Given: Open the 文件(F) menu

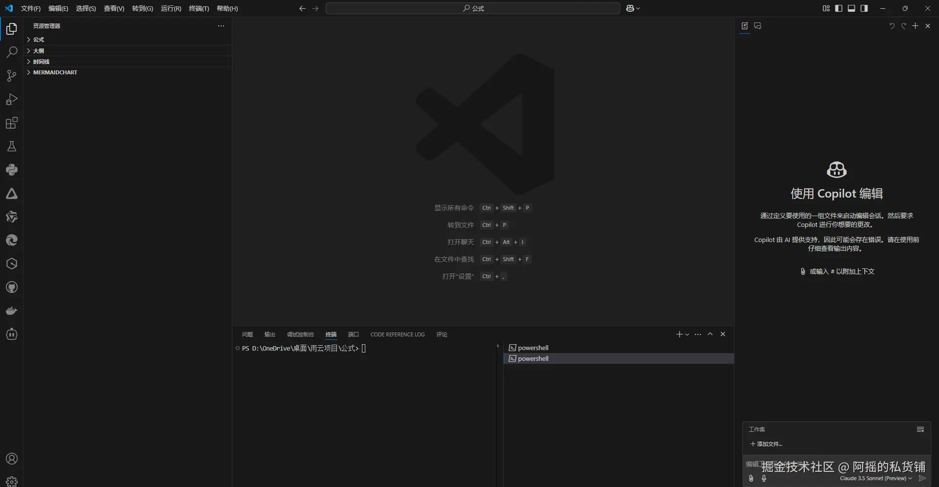Looking at the screenshot, I should (31, 8).
